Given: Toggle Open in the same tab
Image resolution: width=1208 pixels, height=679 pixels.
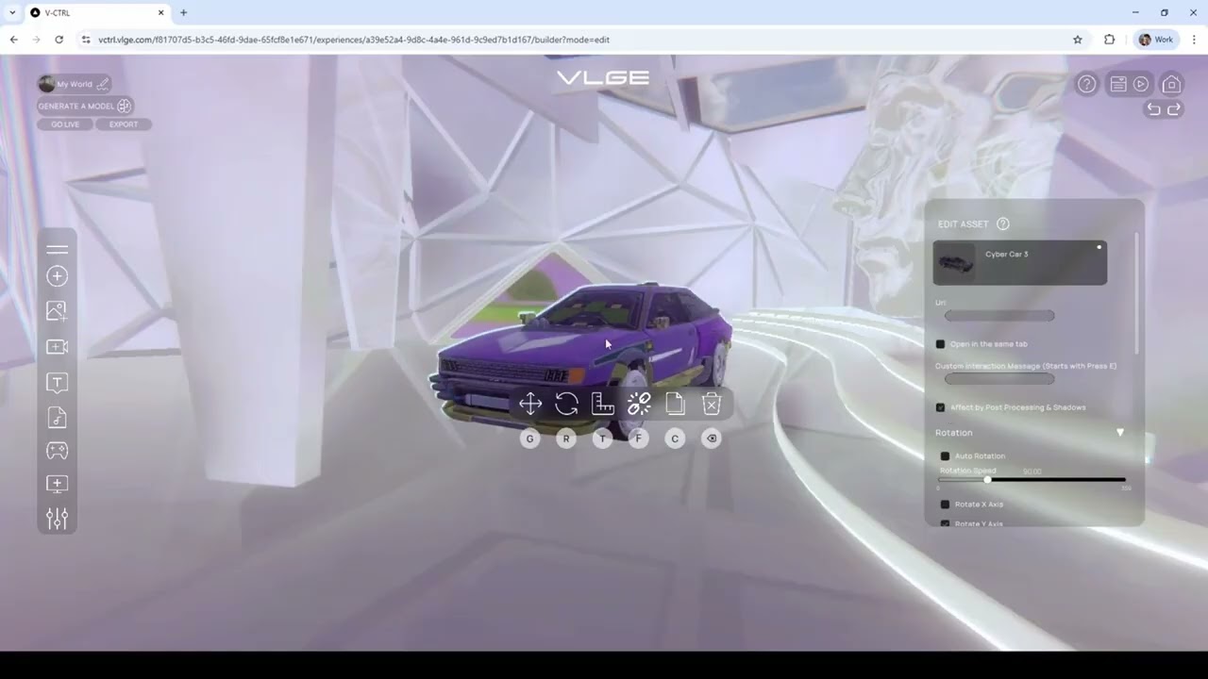Looking at the screenshot, I should tap(940, 343).
